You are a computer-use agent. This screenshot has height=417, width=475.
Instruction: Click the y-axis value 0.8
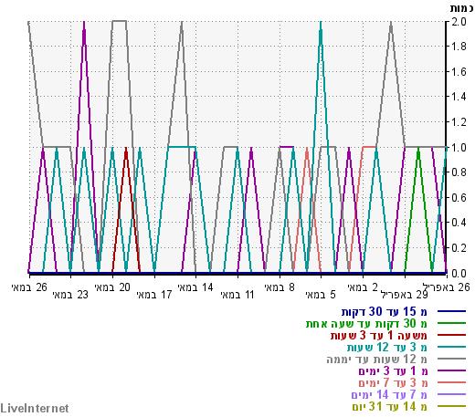click(459, 172)
